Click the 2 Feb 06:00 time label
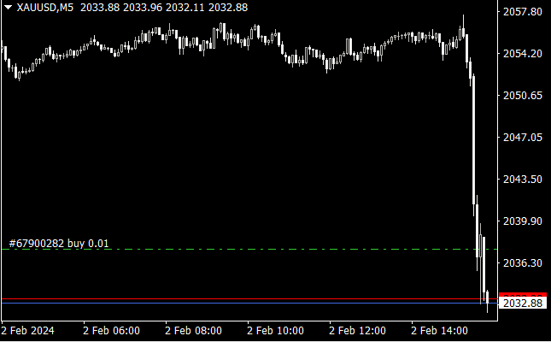The height and width of the screenshot is (342, 551). 111,331
